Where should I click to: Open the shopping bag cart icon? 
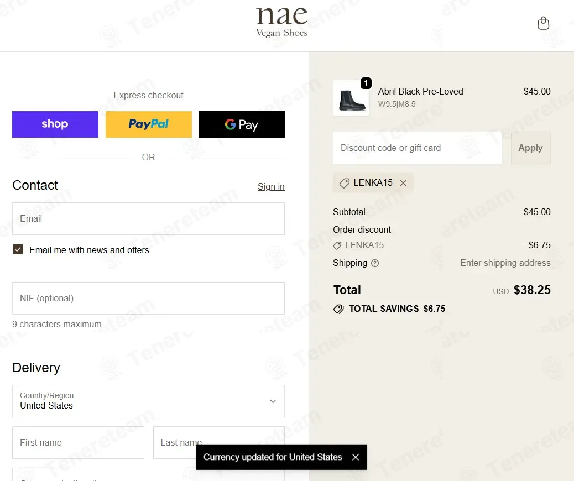[x=543, y=23]
